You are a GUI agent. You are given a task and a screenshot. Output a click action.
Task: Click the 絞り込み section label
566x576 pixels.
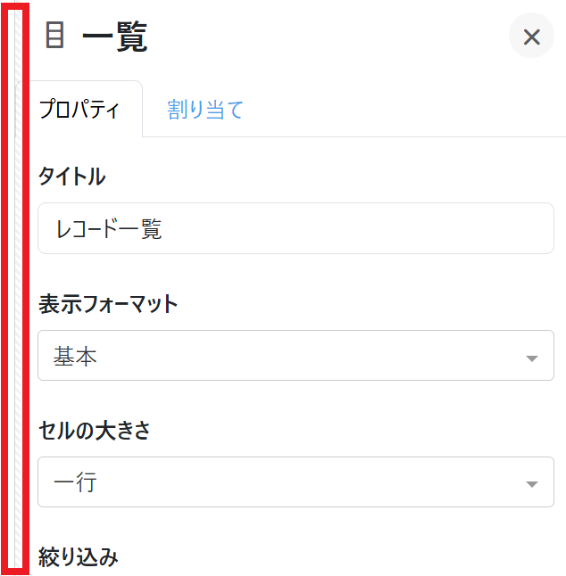click(79, 557)
